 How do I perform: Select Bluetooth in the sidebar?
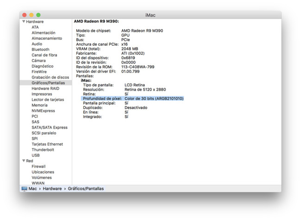tap(40, 49)
